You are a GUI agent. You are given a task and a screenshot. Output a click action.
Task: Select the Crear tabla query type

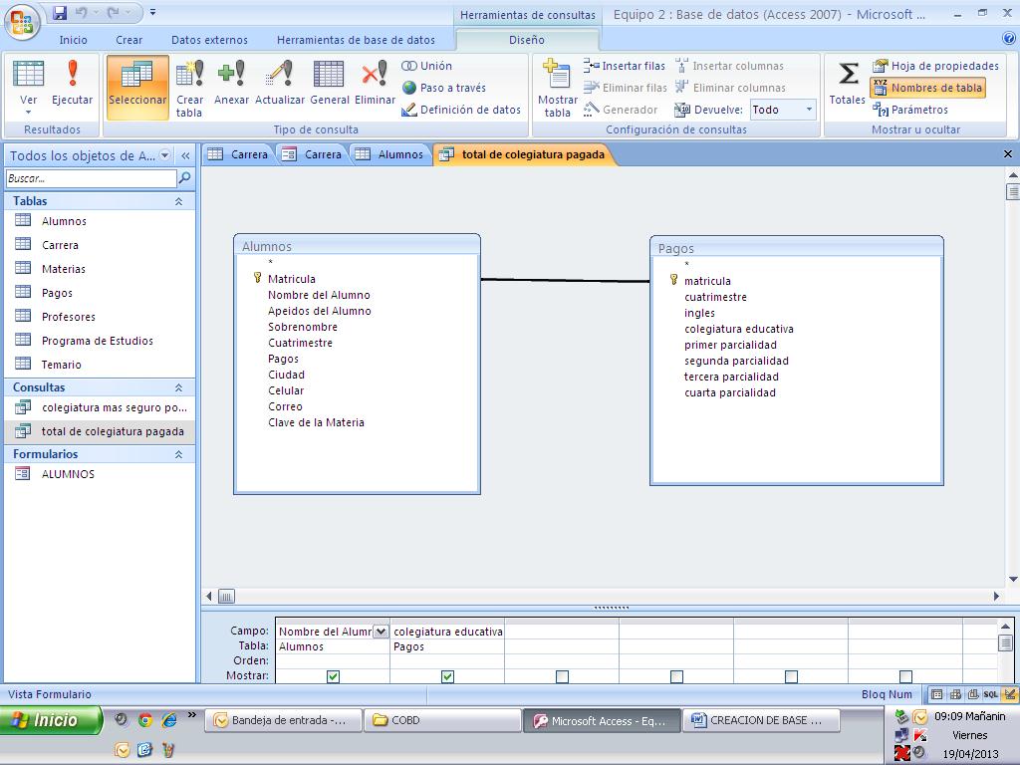click(189, 87)
